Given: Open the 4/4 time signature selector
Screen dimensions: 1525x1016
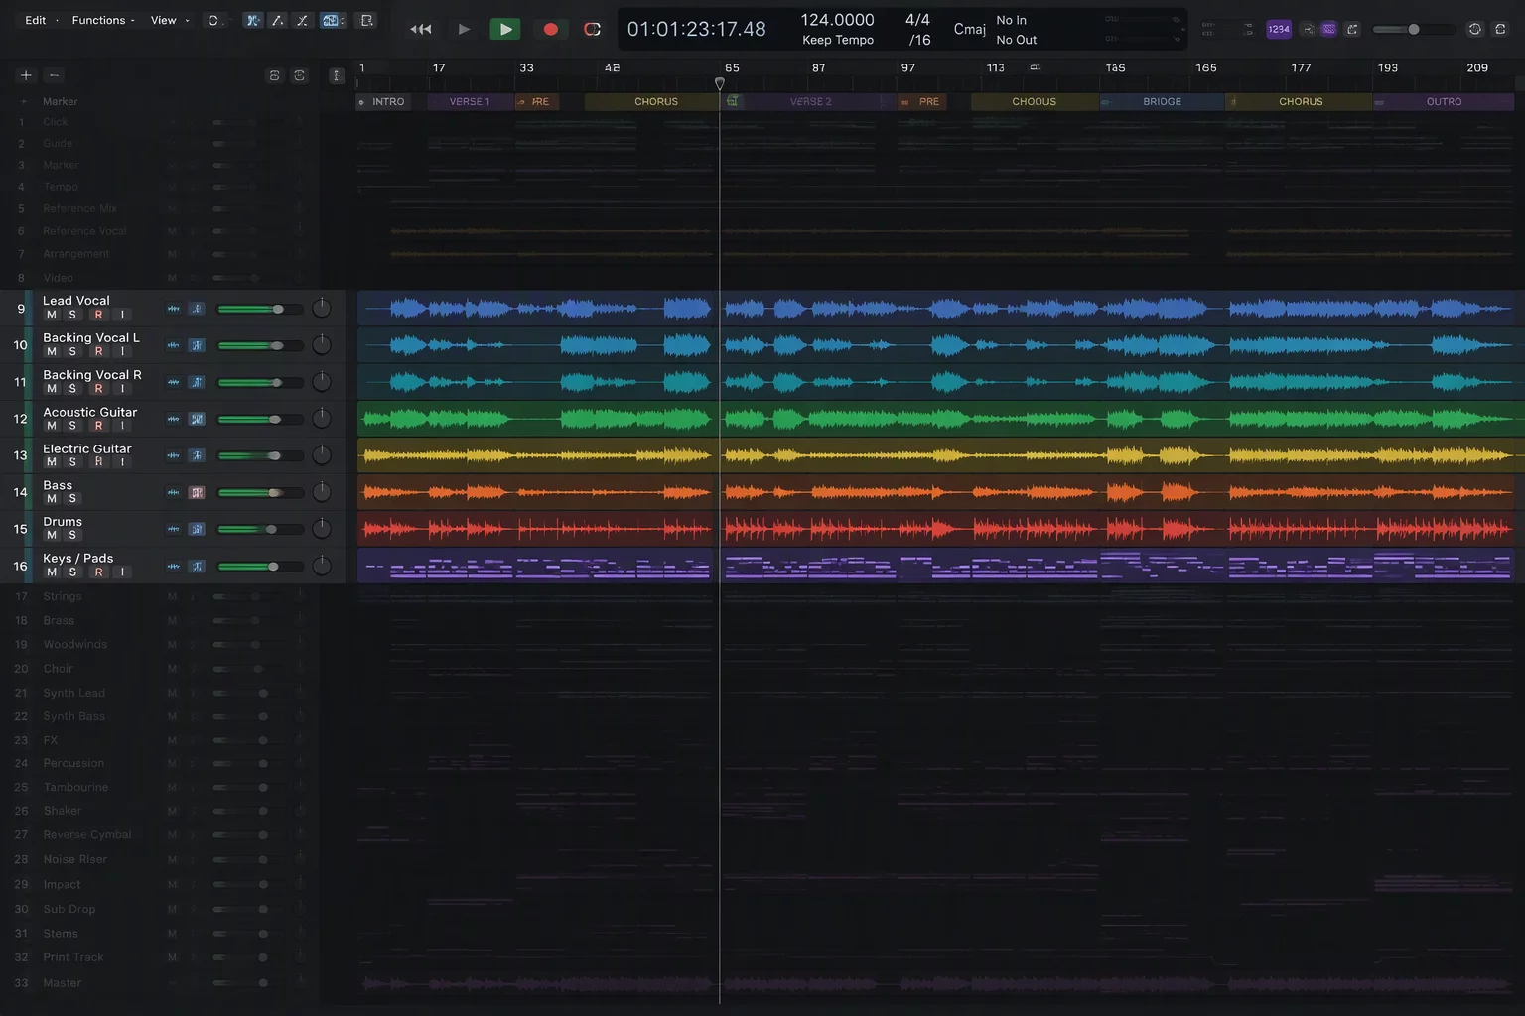Looking at the screenshot, I should pos(918,20).
